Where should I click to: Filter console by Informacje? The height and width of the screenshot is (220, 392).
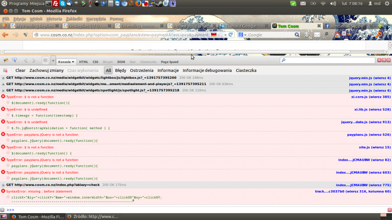[168, 70]
